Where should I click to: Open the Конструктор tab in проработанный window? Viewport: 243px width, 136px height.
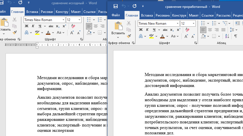tap(179, 15)
